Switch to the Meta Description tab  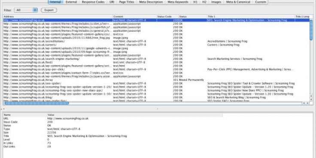click(151, 2)
